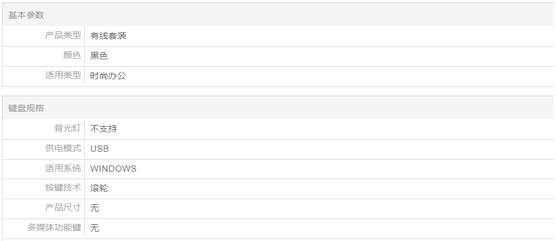Select the 供电模式 label
557x241 pixels.
tap(63, 148)
